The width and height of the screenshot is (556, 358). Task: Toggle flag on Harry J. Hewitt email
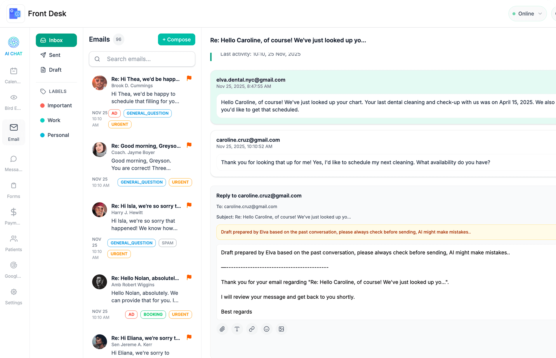(189, 205)
